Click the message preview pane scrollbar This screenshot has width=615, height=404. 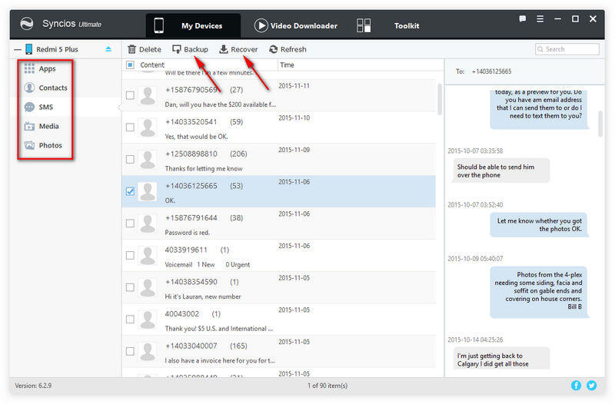600,124
